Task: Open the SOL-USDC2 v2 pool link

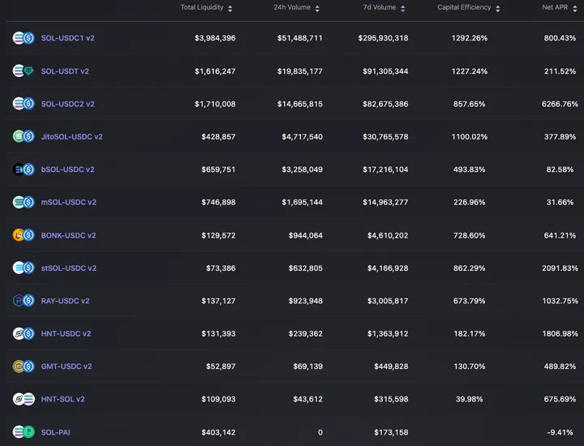Action: click(x=67, y=104)
